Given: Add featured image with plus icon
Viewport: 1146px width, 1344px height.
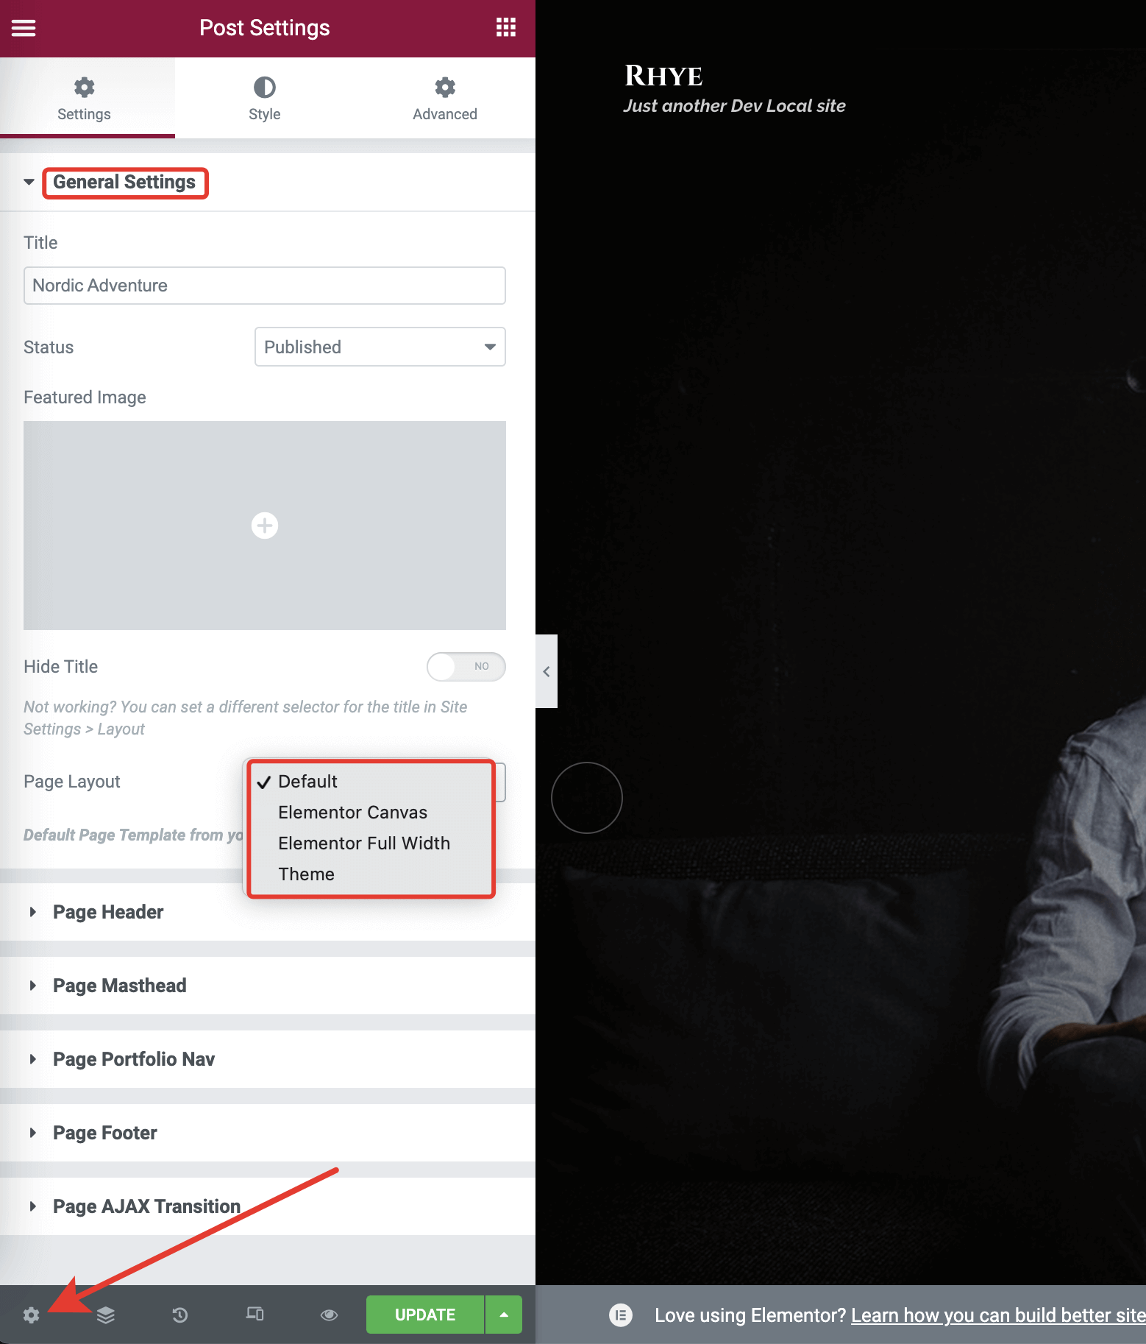Looking at the screenshot, I should pyautogui.click(x=265, y=526).
